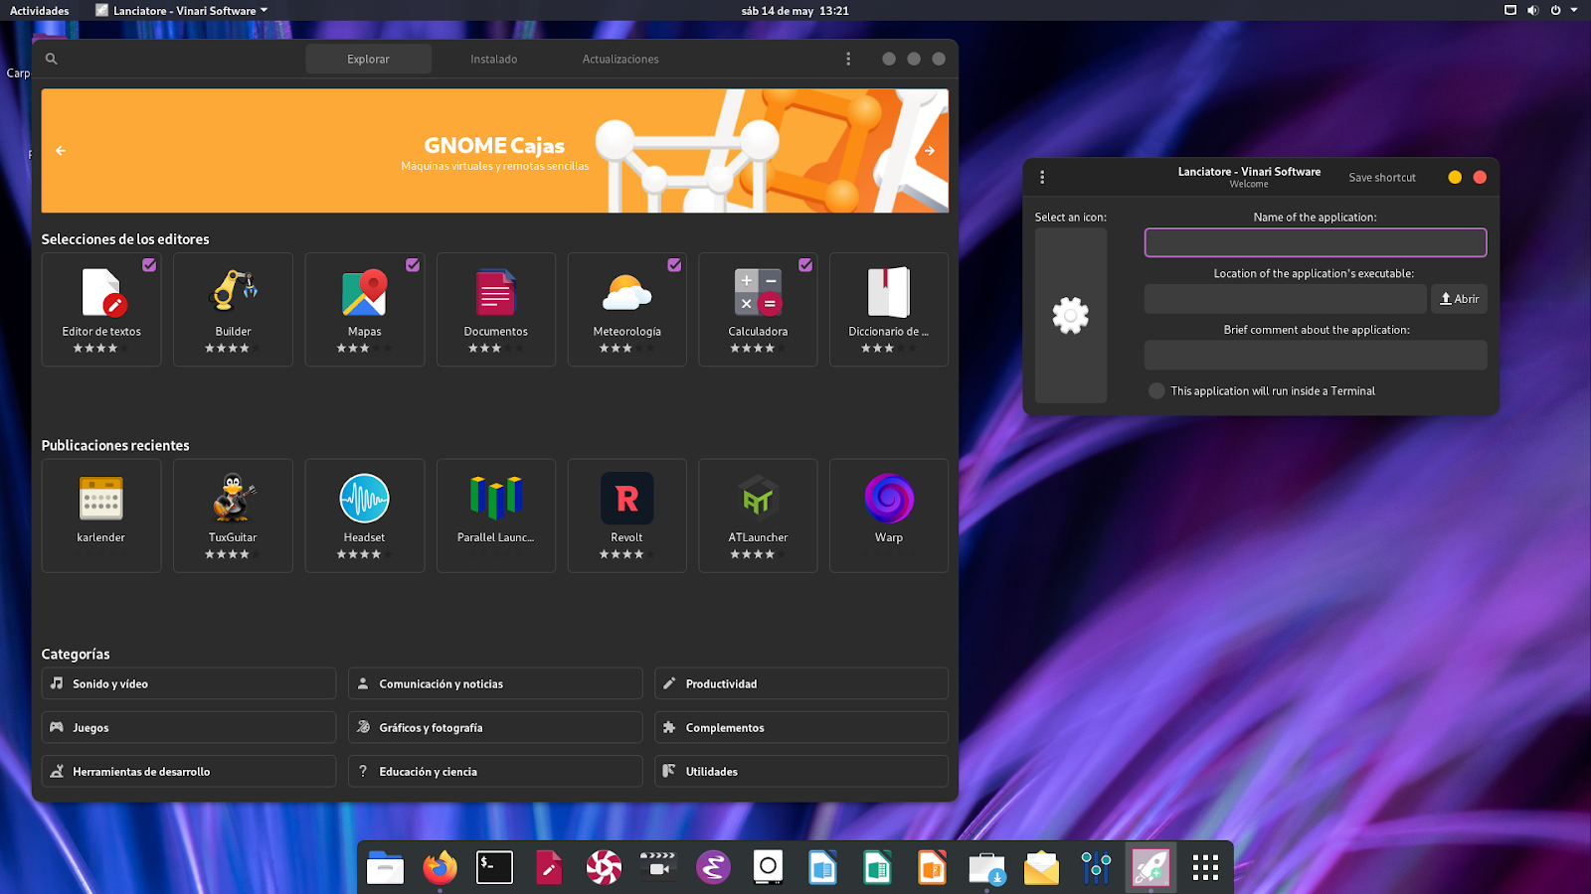The image size is (1591, 894).
Task: Click the Lanciatore rocket dock icon
Action: [x=1150, y=868]
